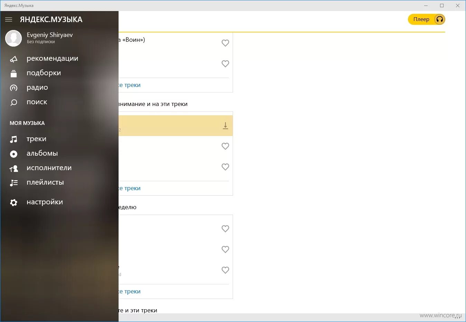This screenshot has width=466, height=322.
Task: Click ЯНДЕКС.МУЗЫКА title in sidebar
Action: coord(51,19)
